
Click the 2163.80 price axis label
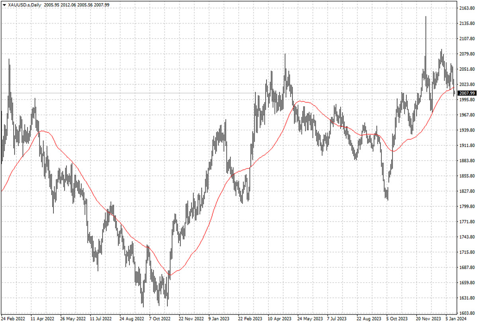pos(466,8)
